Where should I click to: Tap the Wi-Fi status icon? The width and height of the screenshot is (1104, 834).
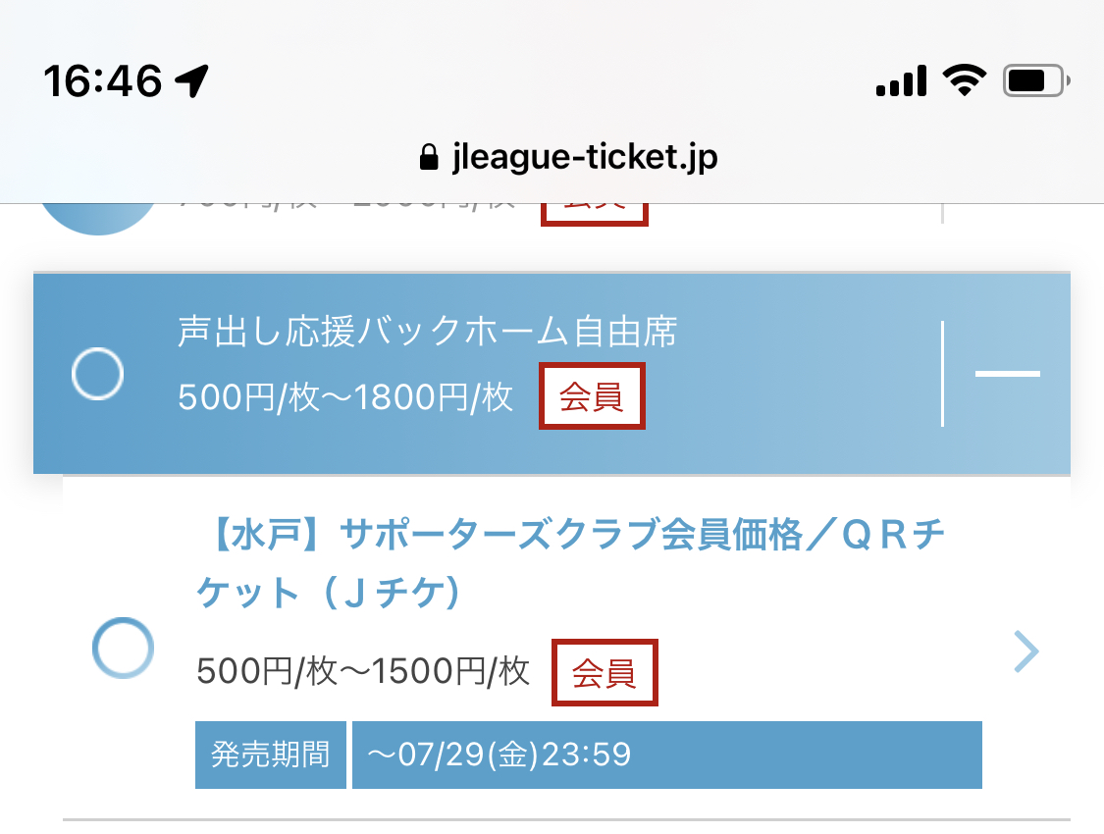[x=964, y=80]
